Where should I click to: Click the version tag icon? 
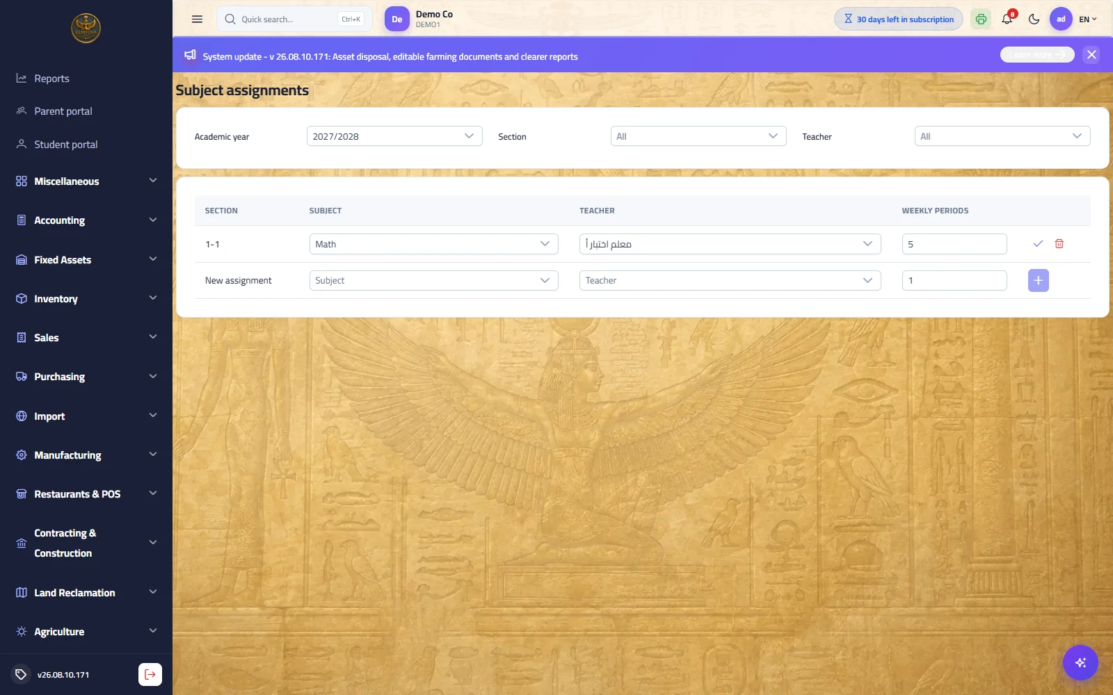[x=21, y=674]
